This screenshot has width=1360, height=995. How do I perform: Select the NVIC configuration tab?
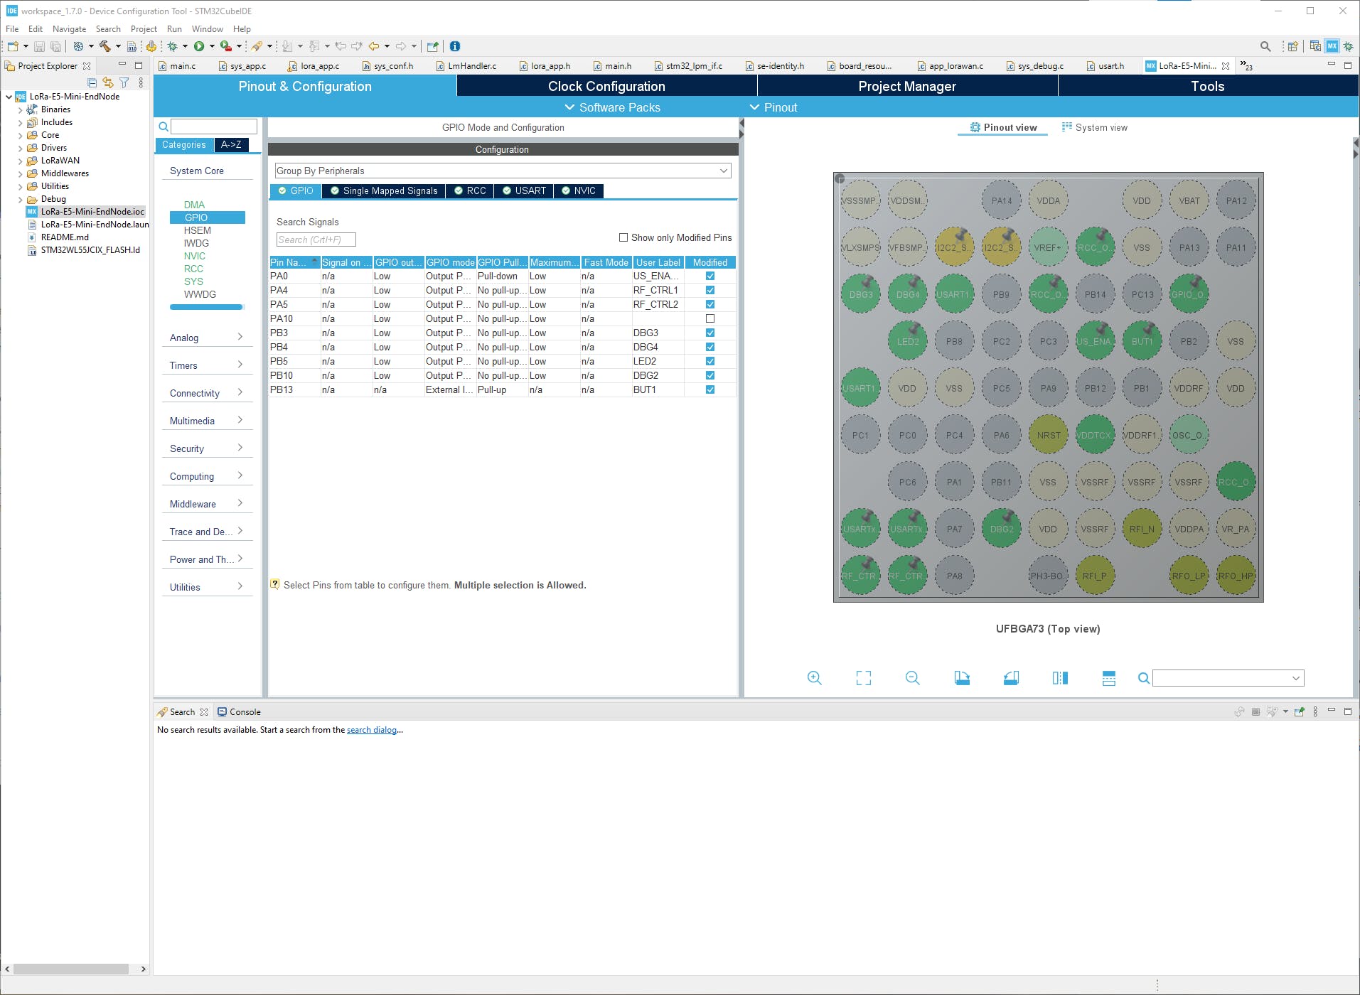(579, 190)
